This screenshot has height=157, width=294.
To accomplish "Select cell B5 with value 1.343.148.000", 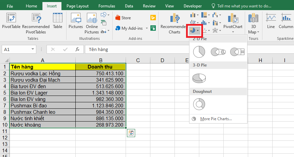I will tap(100, 93).
